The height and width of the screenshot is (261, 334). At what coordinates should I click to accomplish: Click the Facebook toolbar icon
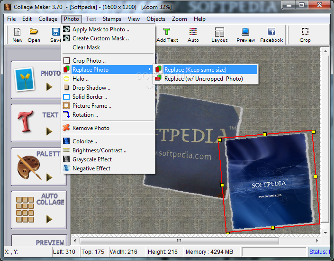pyautogui.click(x=271, y=32)
